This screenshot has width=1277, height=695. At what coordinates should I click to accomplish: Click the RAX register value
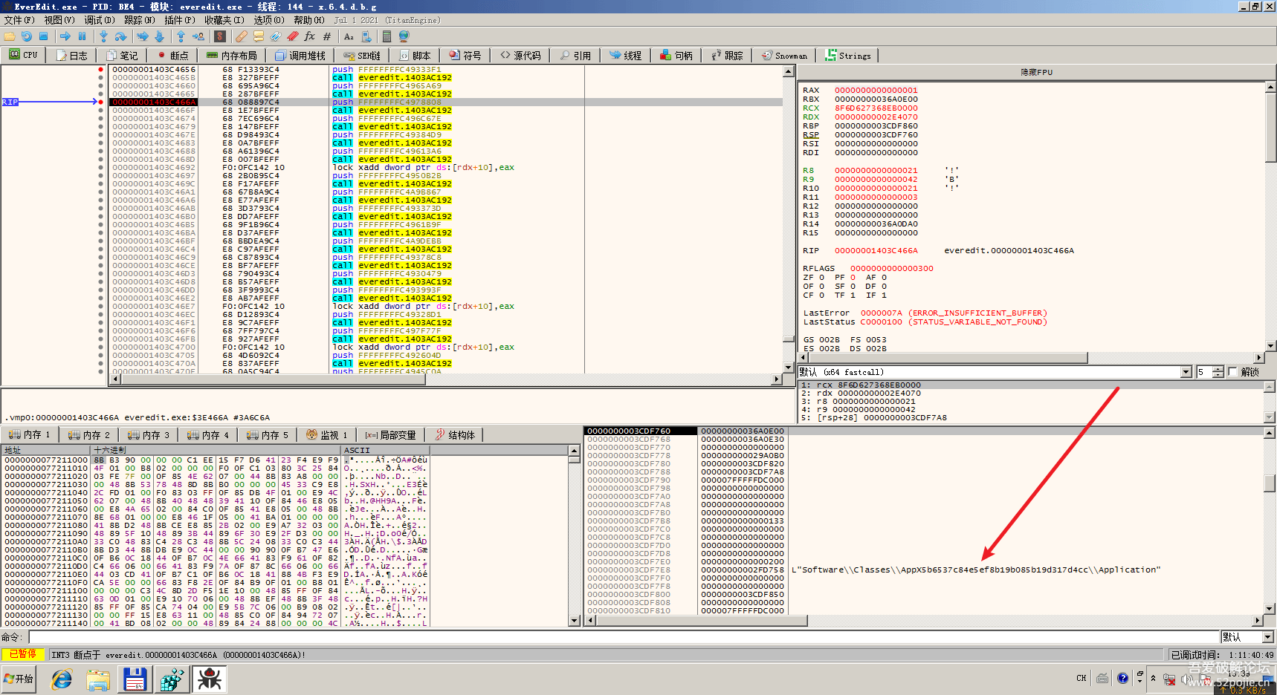(876, 90)
